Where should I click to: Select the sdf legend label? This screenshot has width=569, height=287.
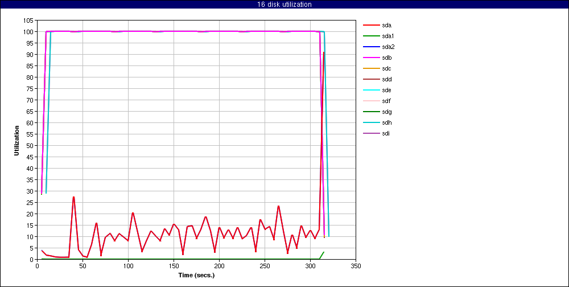386,101
